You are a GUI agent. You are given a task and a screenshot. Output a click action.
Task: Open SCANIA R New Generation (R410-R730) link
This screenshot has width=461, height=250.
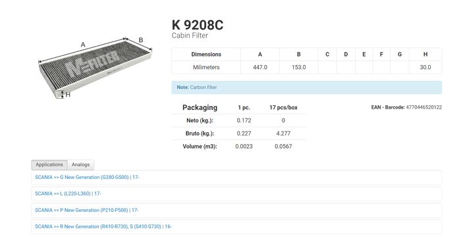(103, 226)
